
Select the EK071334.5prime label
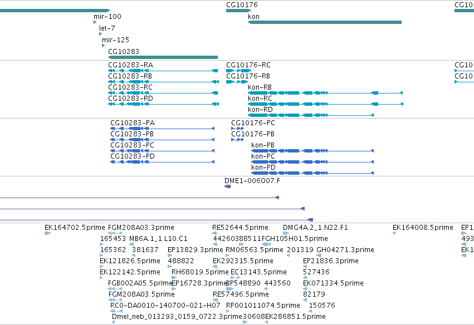click(x=333, y=283)
